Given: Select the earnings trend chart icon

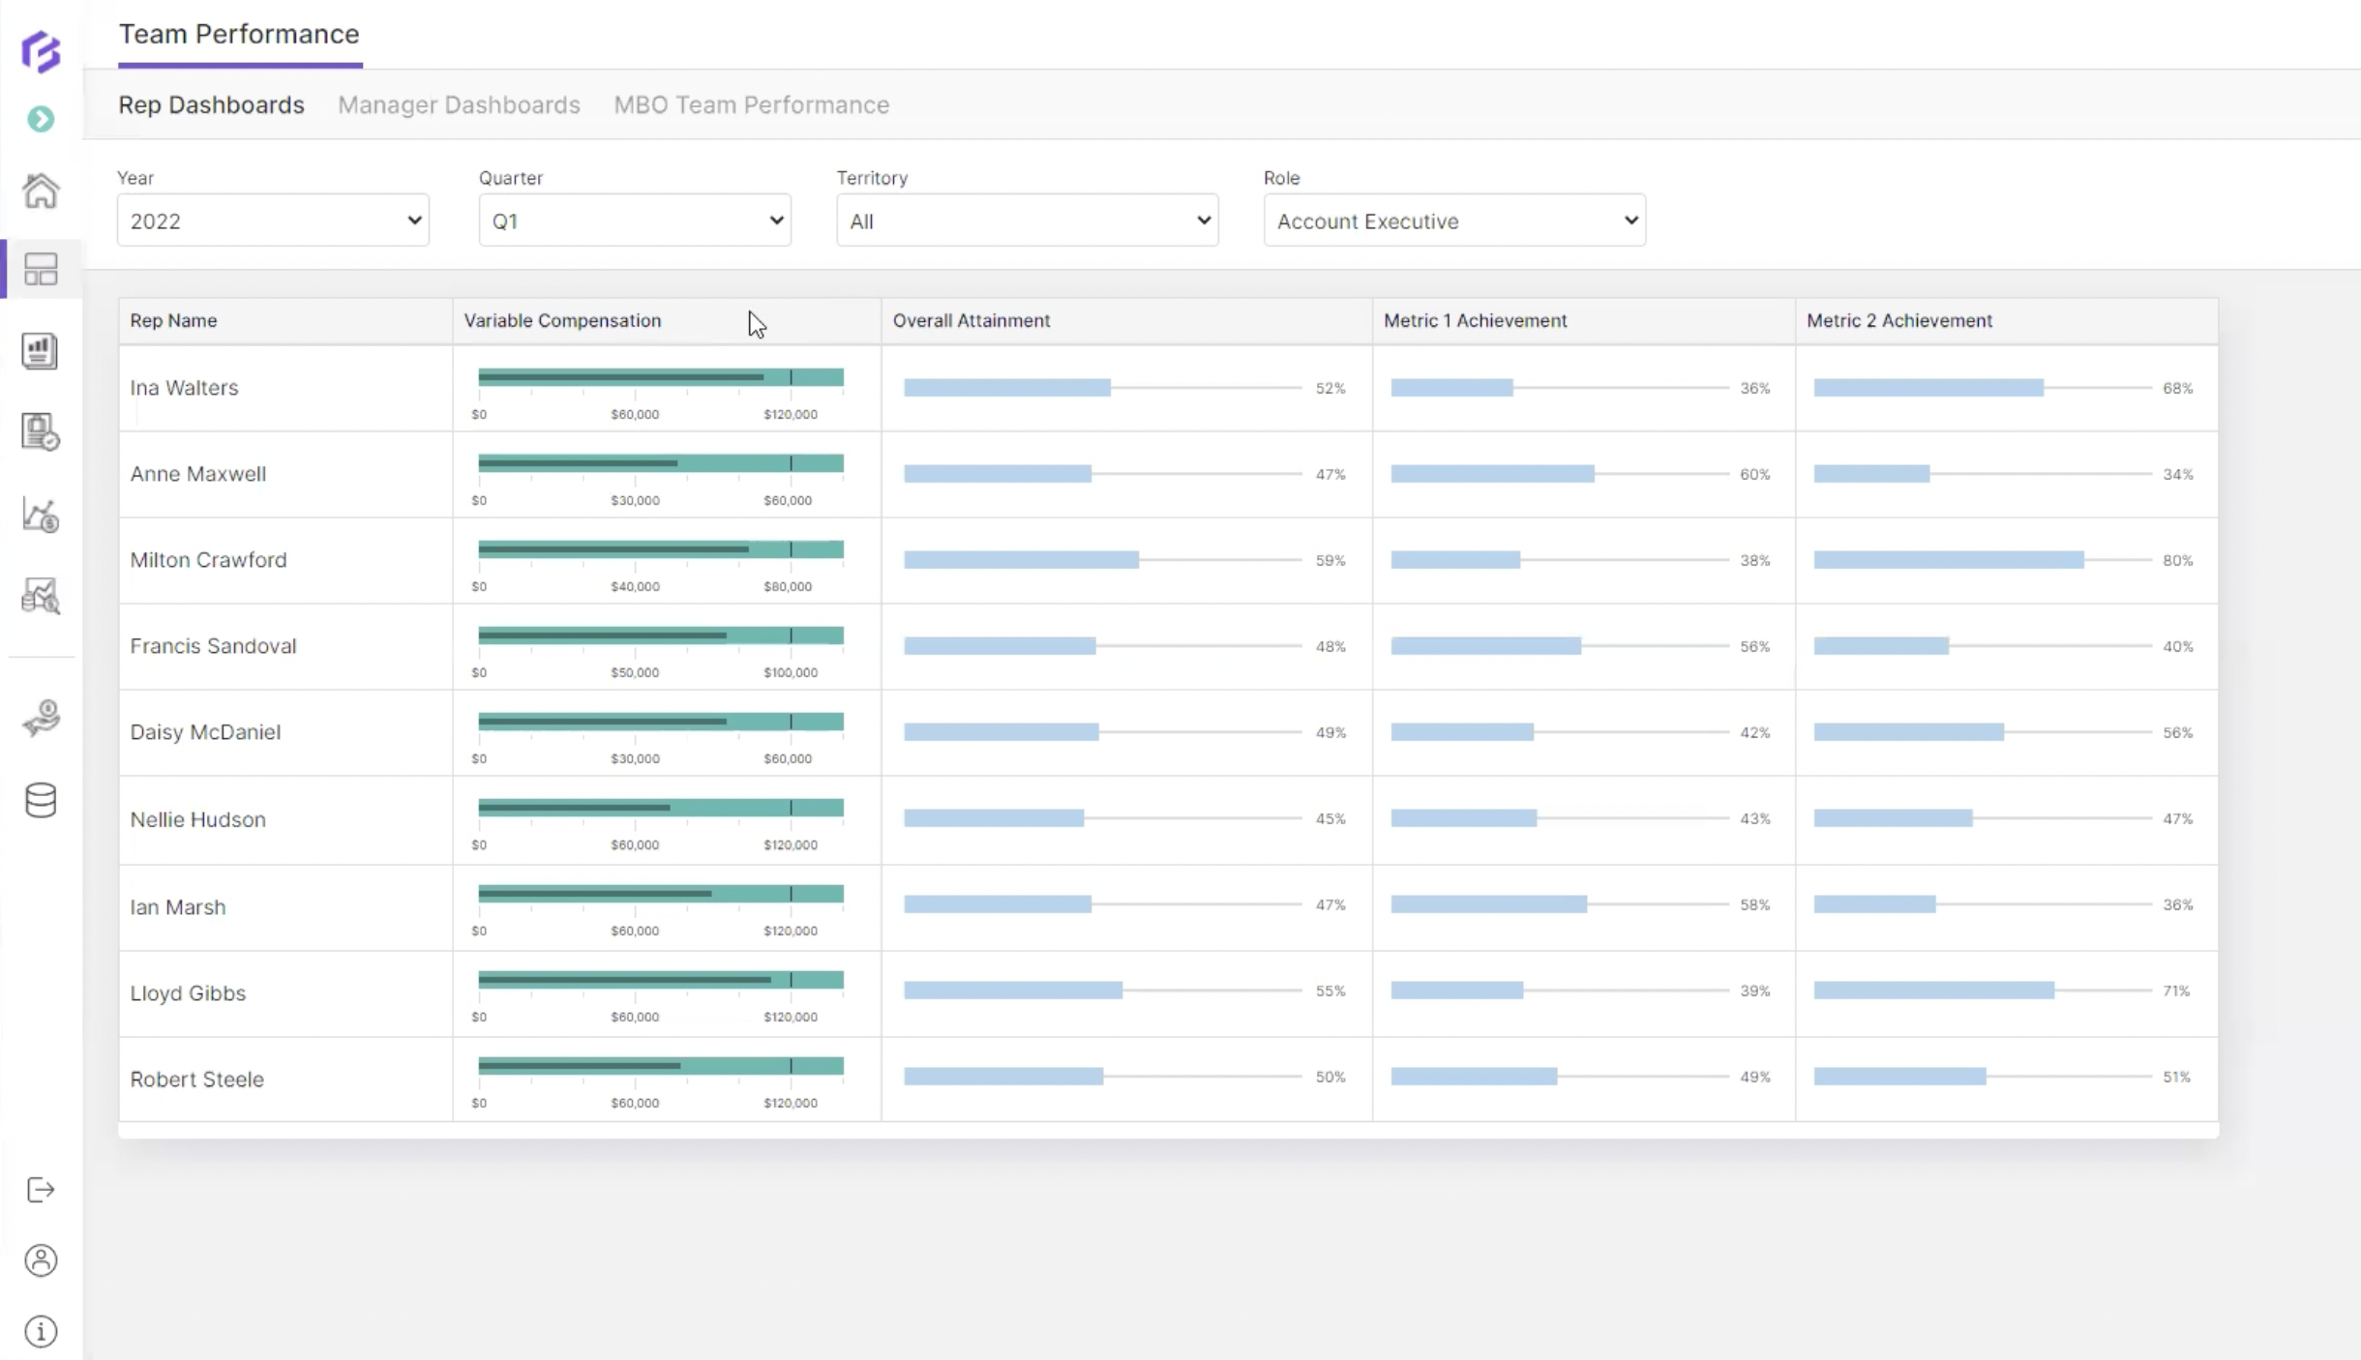Looking at the screenshot, I should tap(40, 515).
